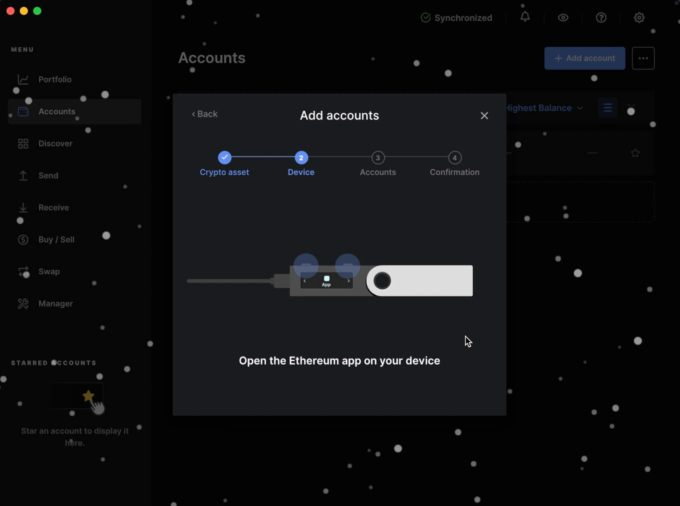Viewport: 680px width, 506px height.
Task: Click 'Star an account to display it here' text
Action: click(75, 437)
